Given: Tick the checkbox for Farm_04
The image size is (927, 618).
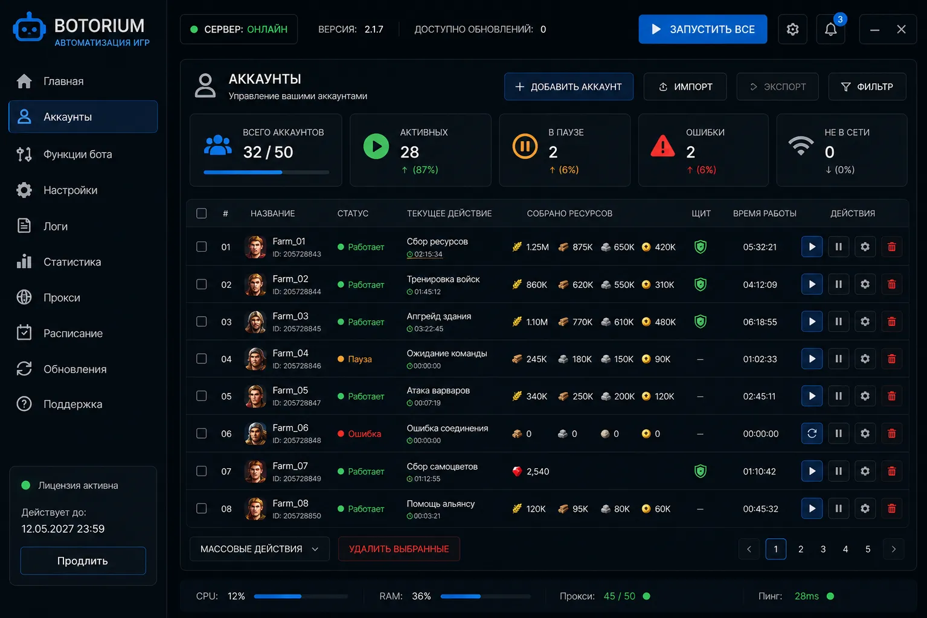Looking at the screenshot, I should tap(202, 358).
